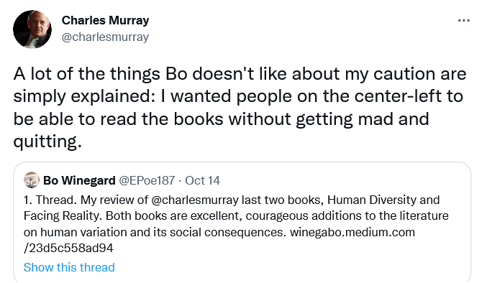Click Show this thread

[x=69, y=267]
